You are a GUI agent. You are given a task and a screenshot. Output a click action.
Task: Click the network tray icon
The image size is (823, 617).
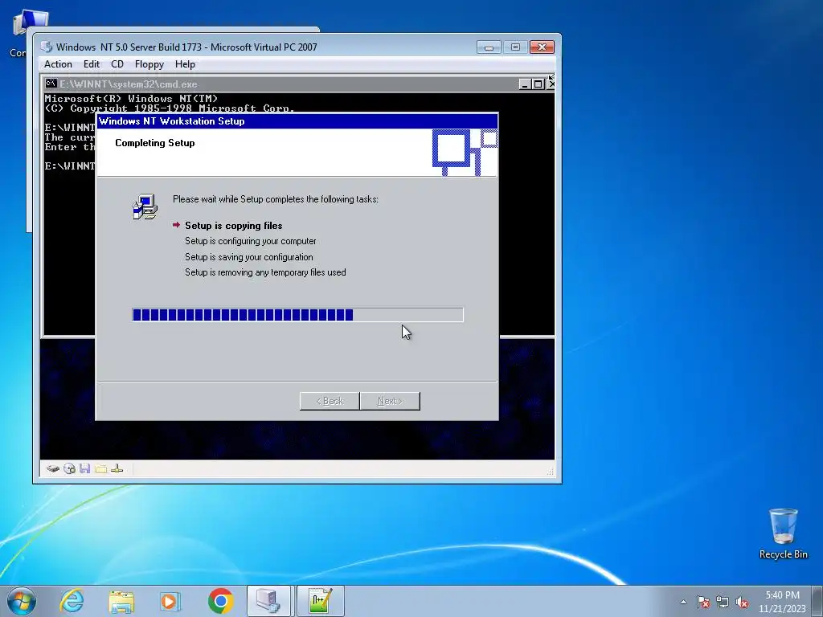pos(723,602)
